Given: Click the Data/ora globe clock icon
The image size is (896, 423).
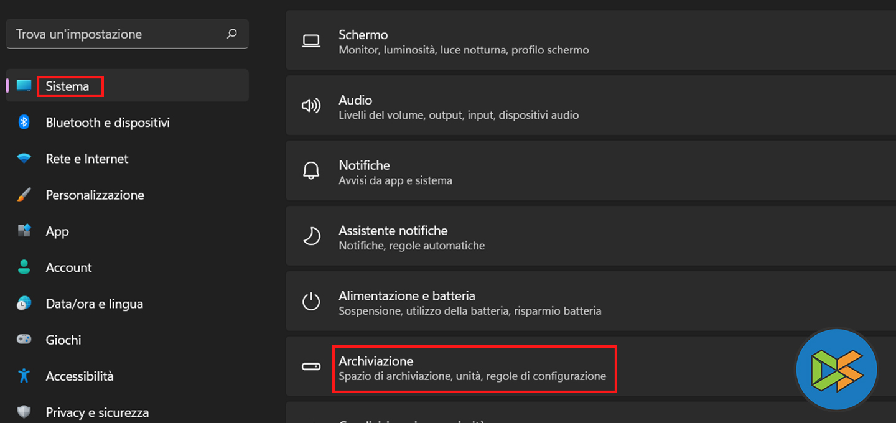Looking at the screenshot, I should 24,304.
